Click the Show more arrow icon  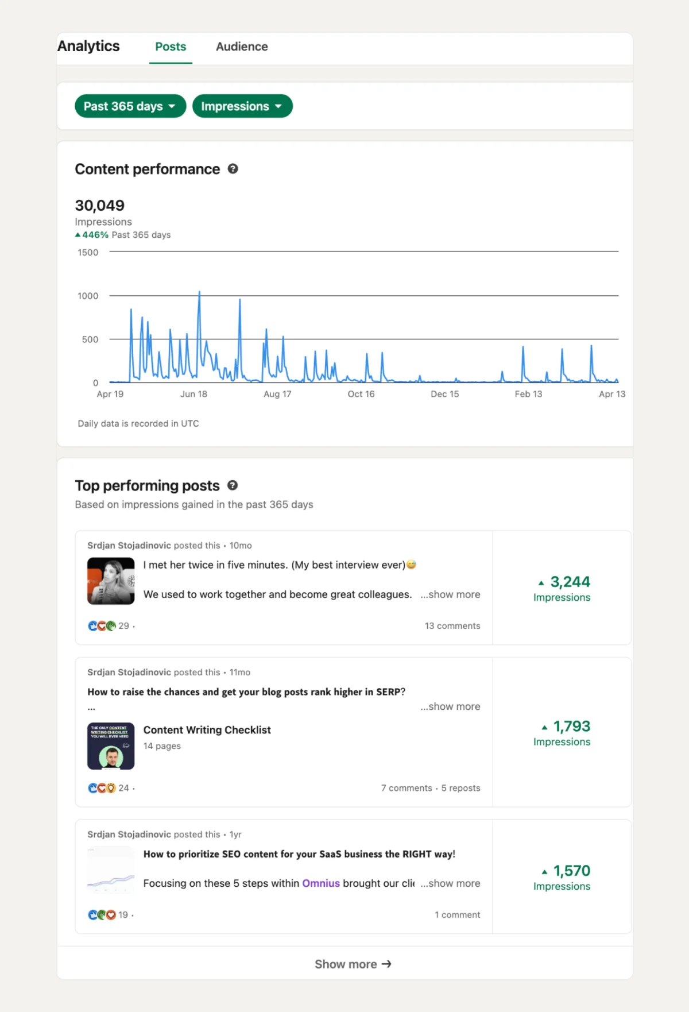click(386, 964)
